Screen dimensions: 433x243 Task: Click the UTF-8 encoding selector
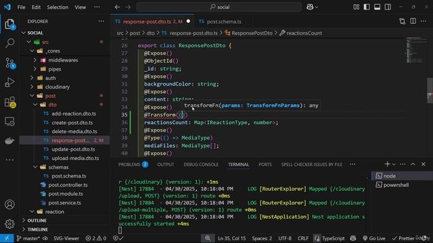pyautogui.click(x=285, y=238)
